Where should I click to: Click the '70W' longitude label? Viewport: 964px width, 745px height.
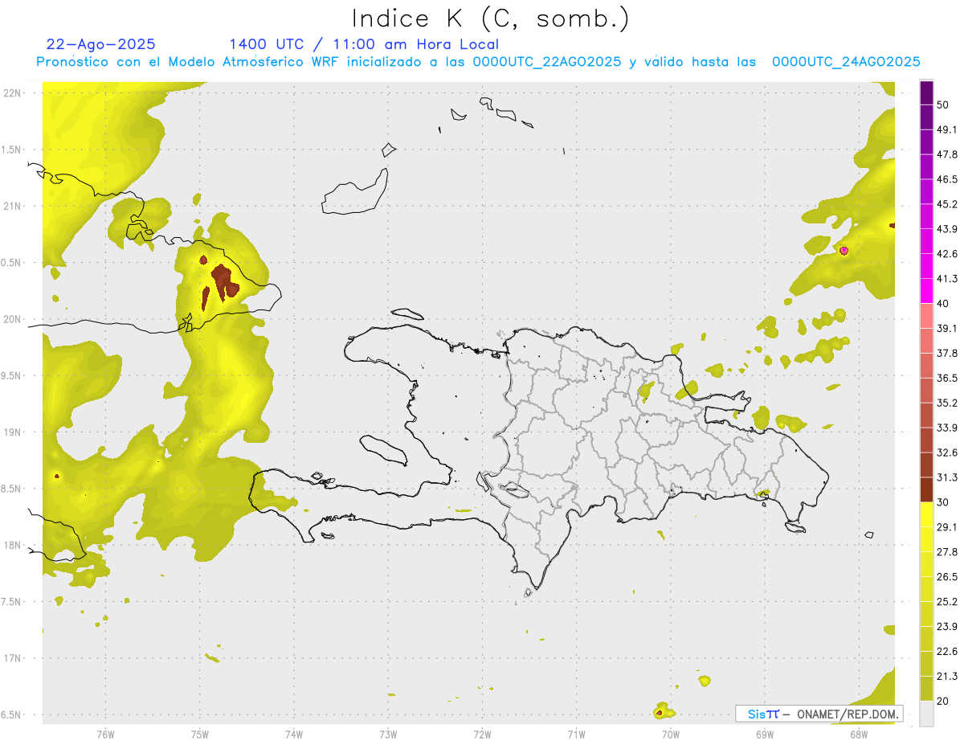point(671,735)
